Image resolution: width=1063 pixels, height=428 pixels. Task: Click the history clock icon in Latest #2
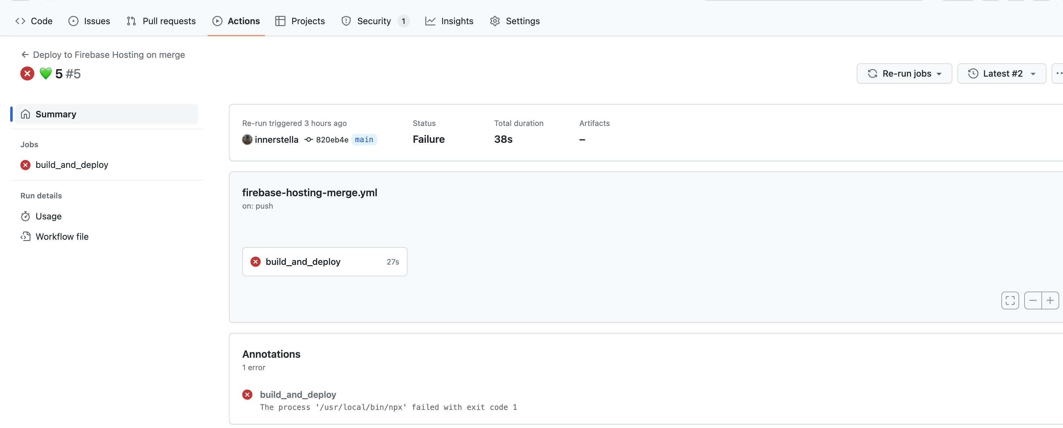(x=973, y=73)
